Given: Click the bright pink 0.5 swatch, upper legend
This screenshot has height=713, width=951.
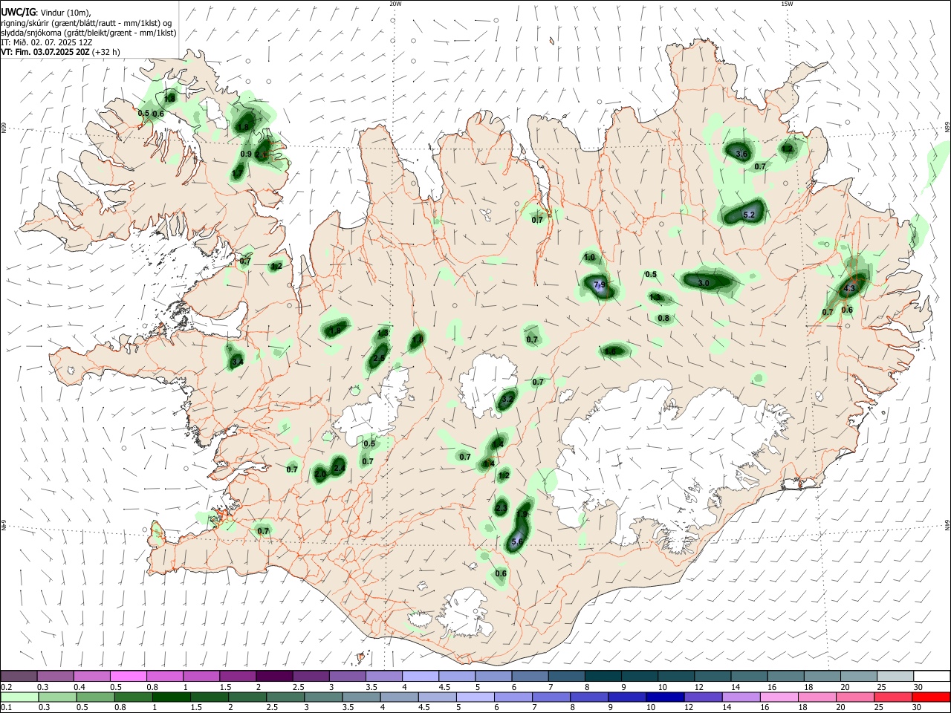Looking at the screenshot, I should click(x=129, y=676).
